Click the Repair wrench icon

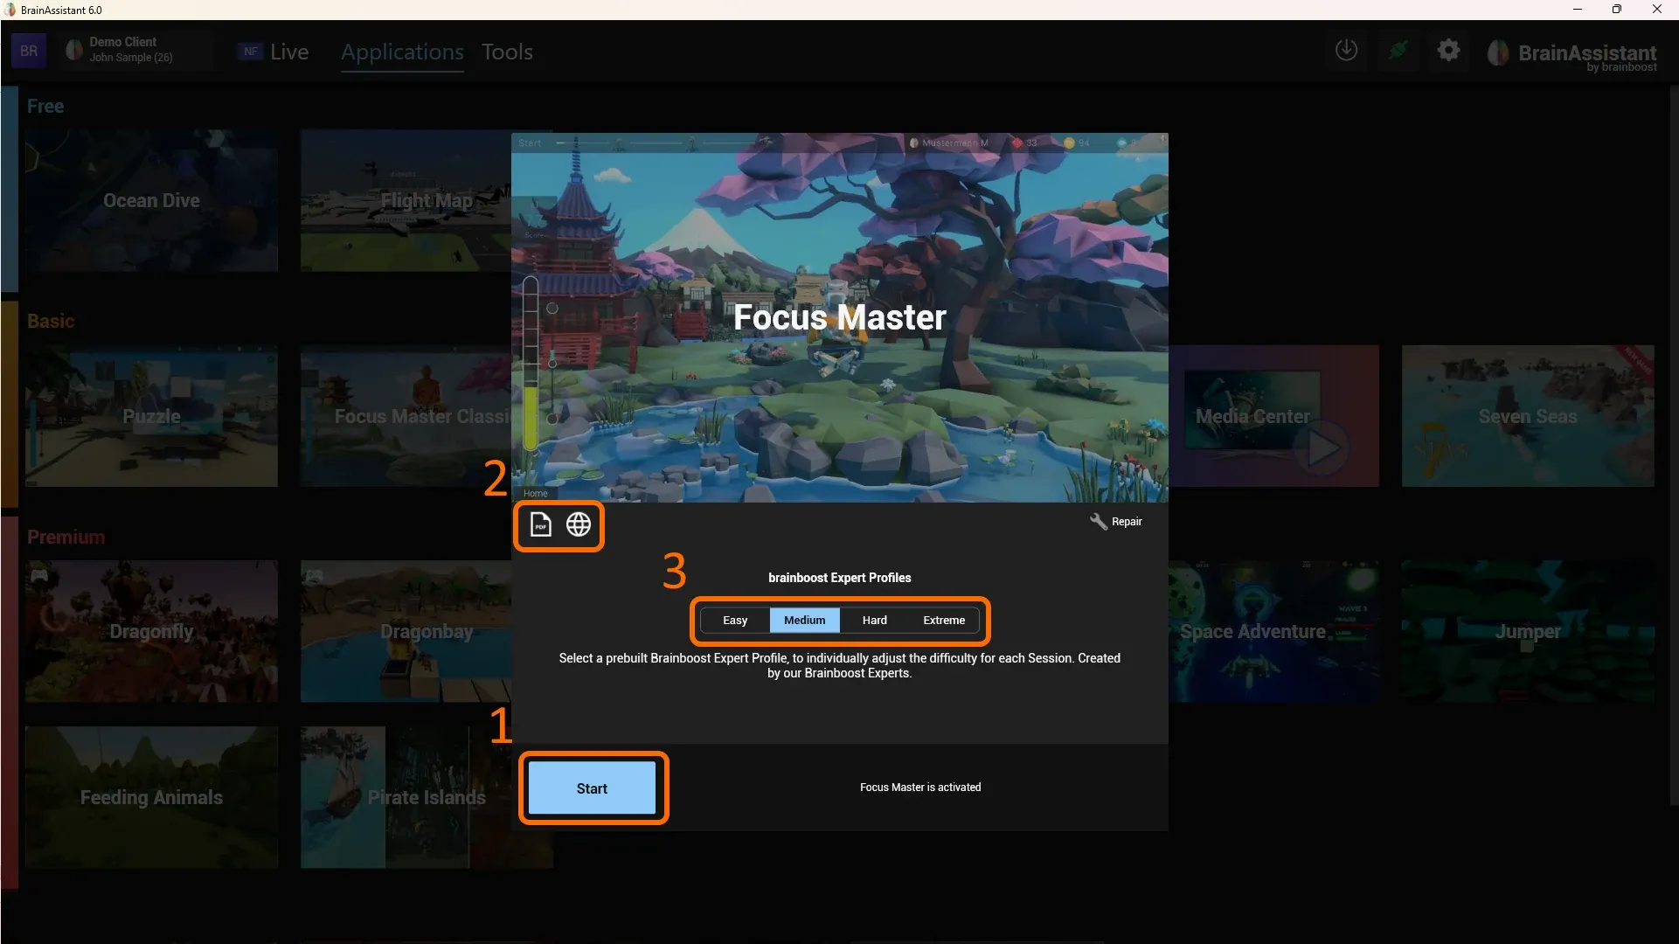click(x=1098, y=522)
